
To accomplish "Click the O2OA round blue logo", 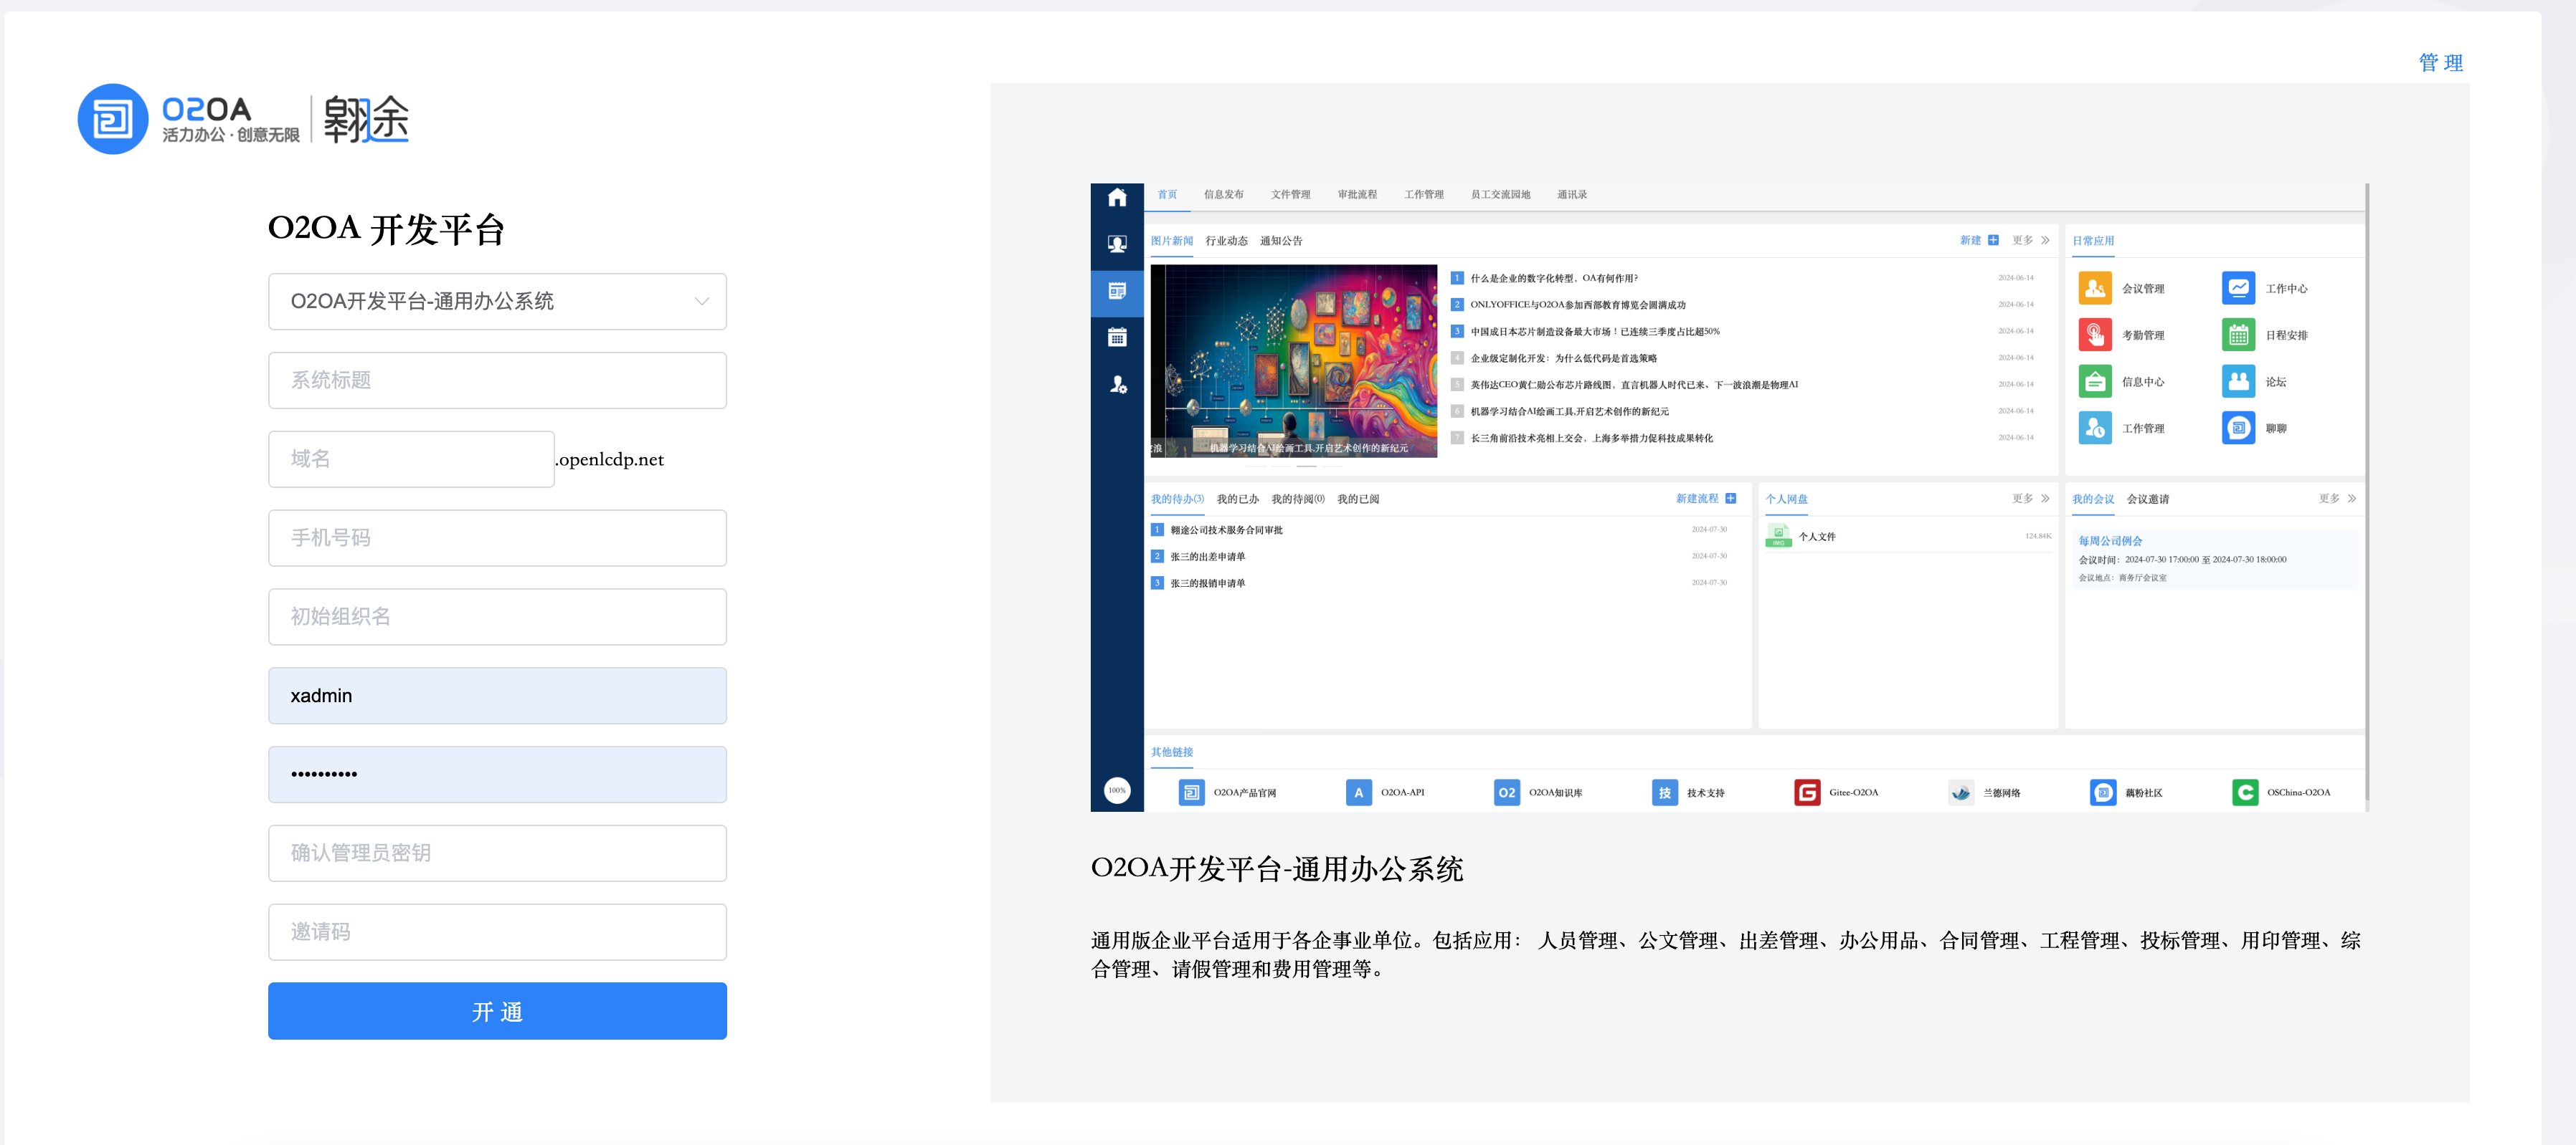I will [x=113, y=119].
